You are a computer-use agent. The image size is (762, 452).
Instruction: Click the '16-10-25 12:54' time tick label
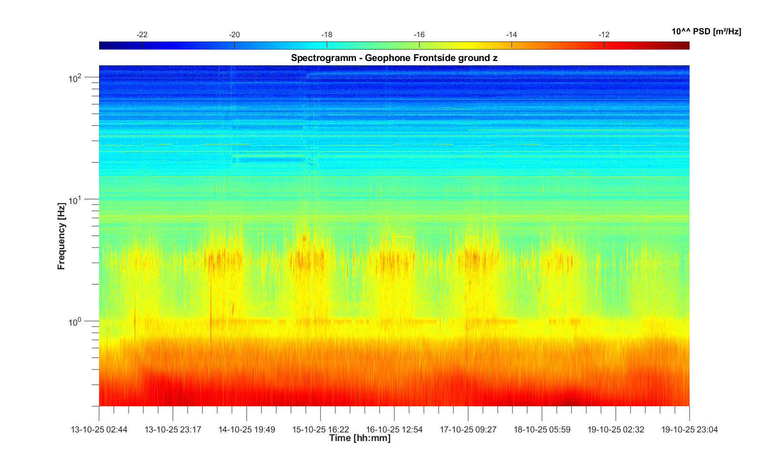[394, 430]
